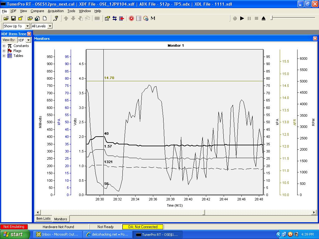The image size is (319, 239).
Task: Click the Not Ready status text
Action: tap(105, 227)
